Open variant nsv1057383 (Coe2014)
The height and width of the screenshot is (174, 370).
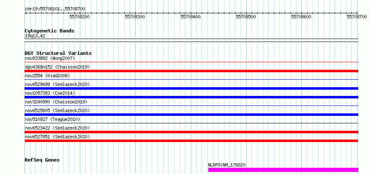pyautogui.click(x=50, y=93)
